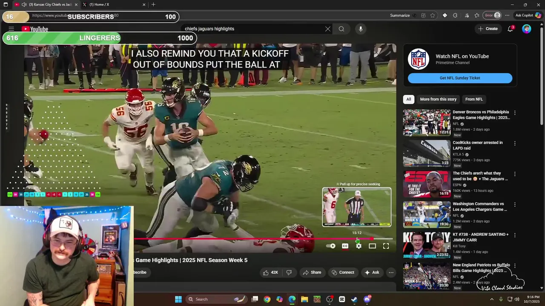Open a new browser tab
545x306 pixels.
coord(153,5)
